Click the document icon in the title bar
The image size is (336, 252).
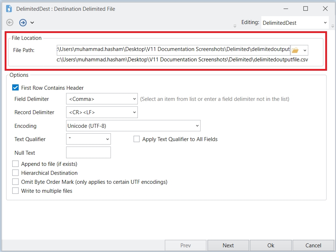click(9, 9)
